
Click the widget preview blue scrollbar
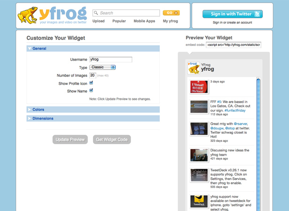click(258, 144)
